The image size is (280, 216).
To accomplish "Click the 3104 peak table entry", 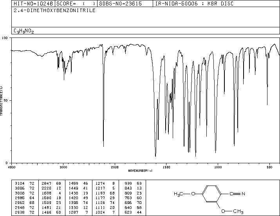I will click(25, 184).
